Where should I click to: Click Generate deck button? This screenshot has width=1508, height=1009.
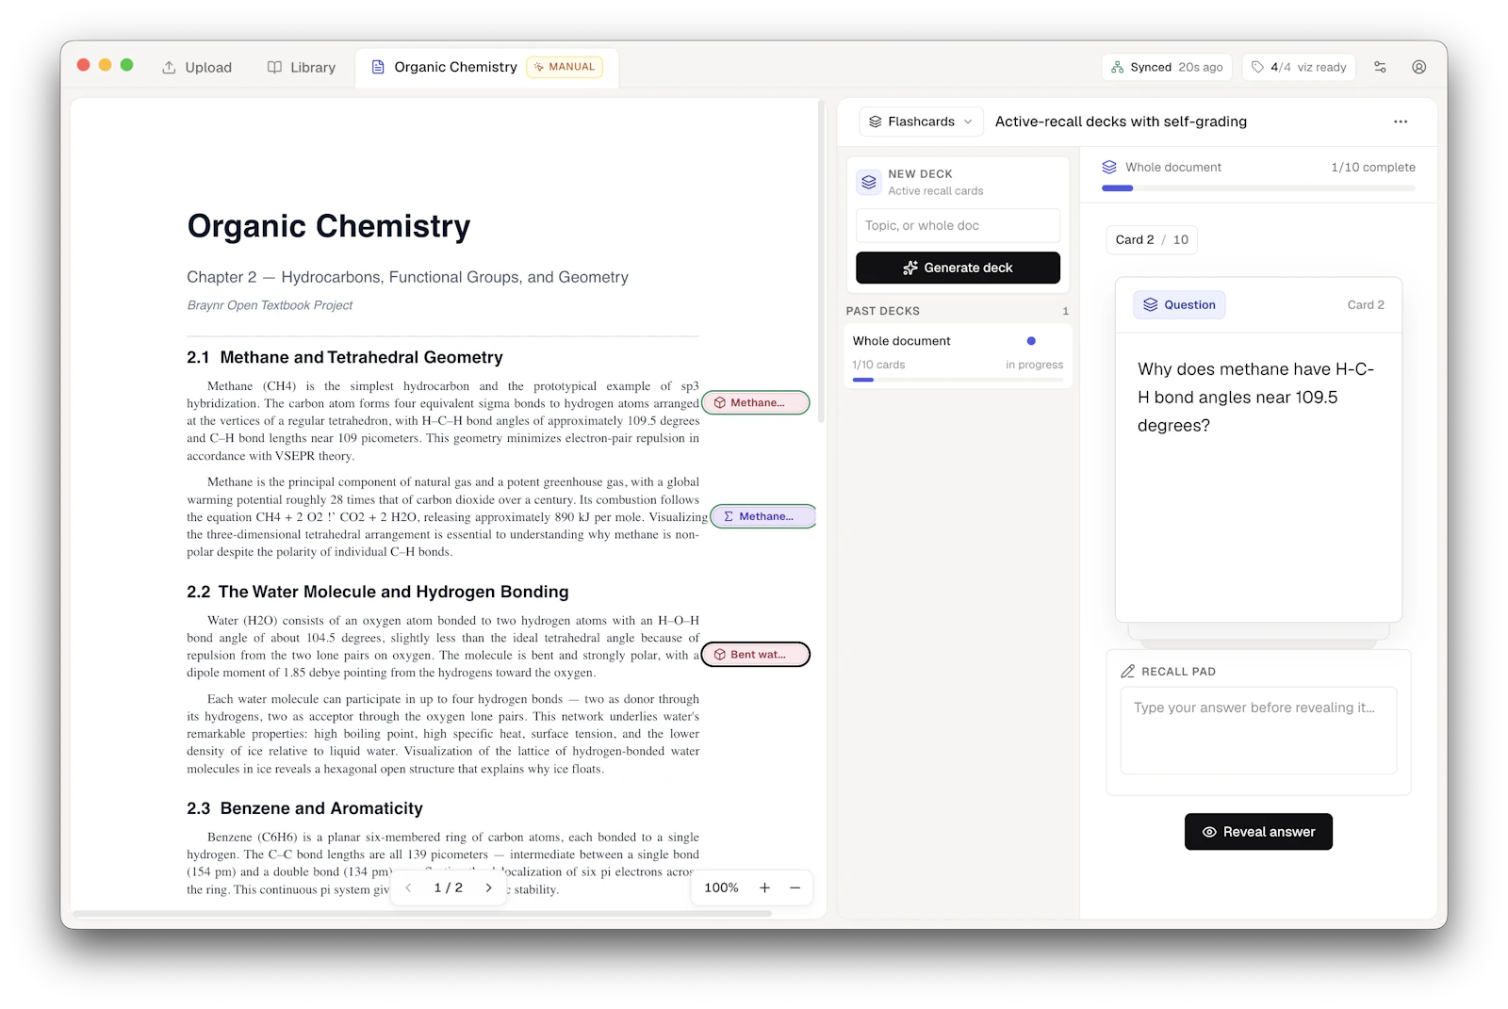click(958, 268)
